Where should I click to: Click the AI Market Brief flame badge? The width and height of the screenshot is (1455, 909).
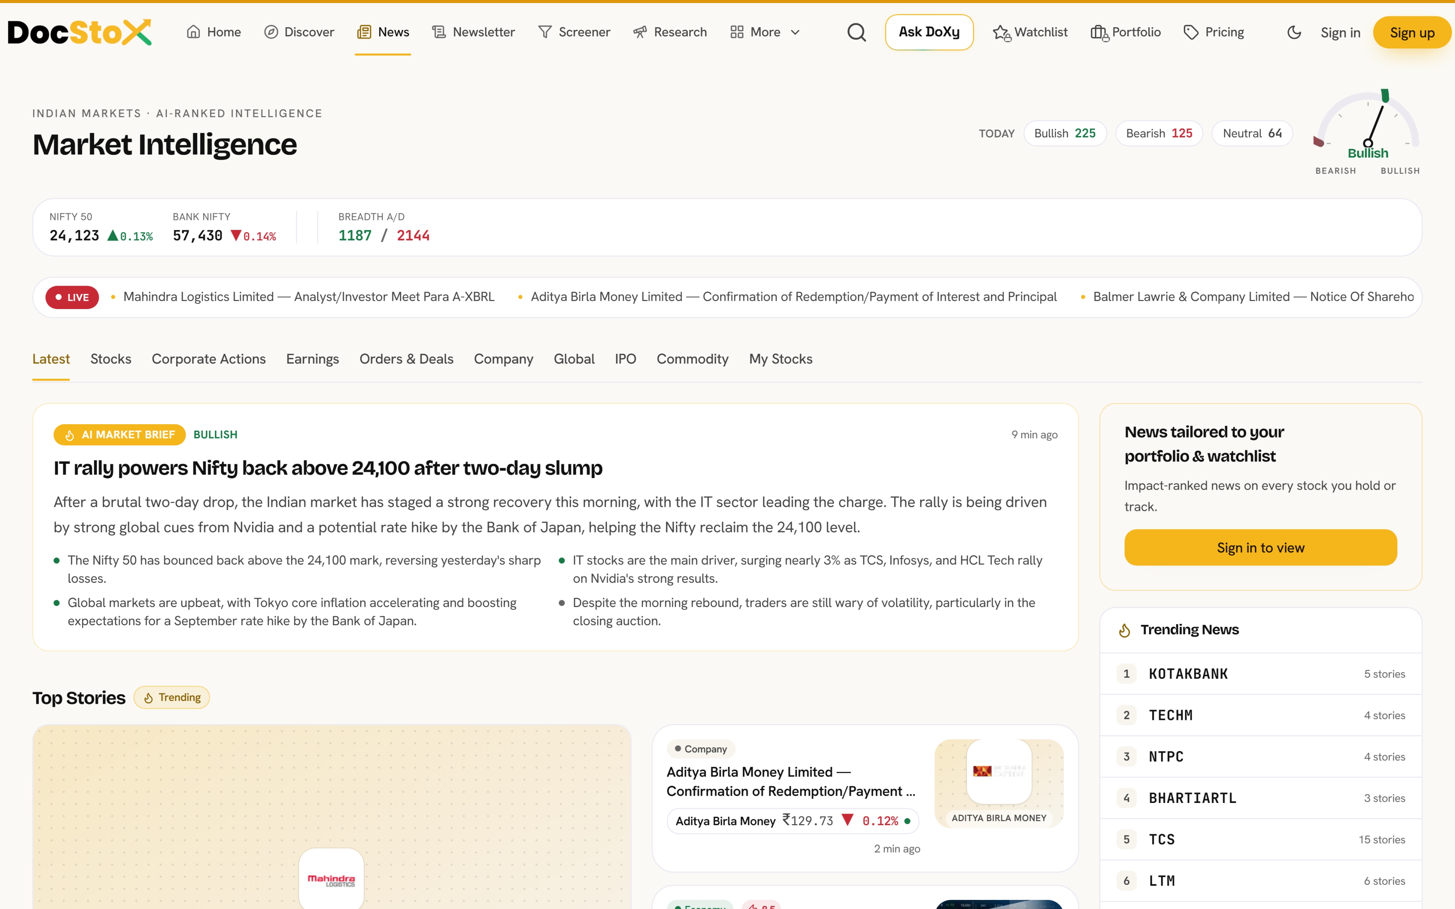tap(120, 435)
